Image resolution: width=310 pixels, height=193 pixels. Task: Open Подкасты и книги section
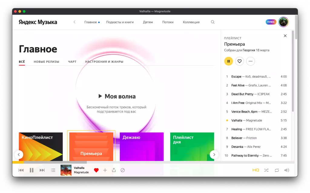click(x=120, y=22)
